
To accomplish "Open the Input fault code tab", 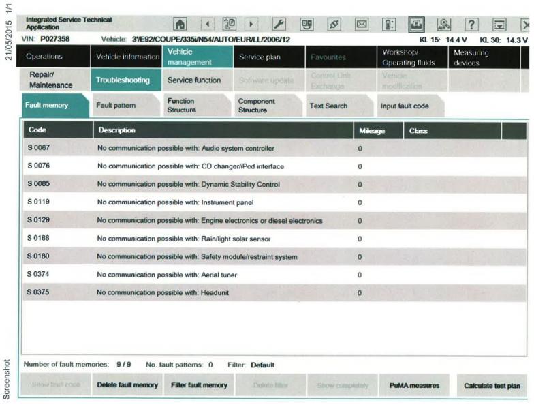I will click(404, 106).
